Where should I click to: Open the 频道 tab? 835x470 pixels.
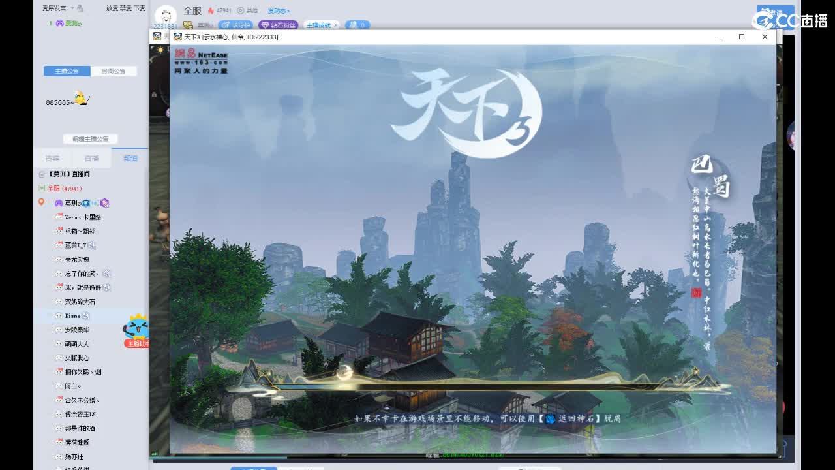tap(130, 159)
